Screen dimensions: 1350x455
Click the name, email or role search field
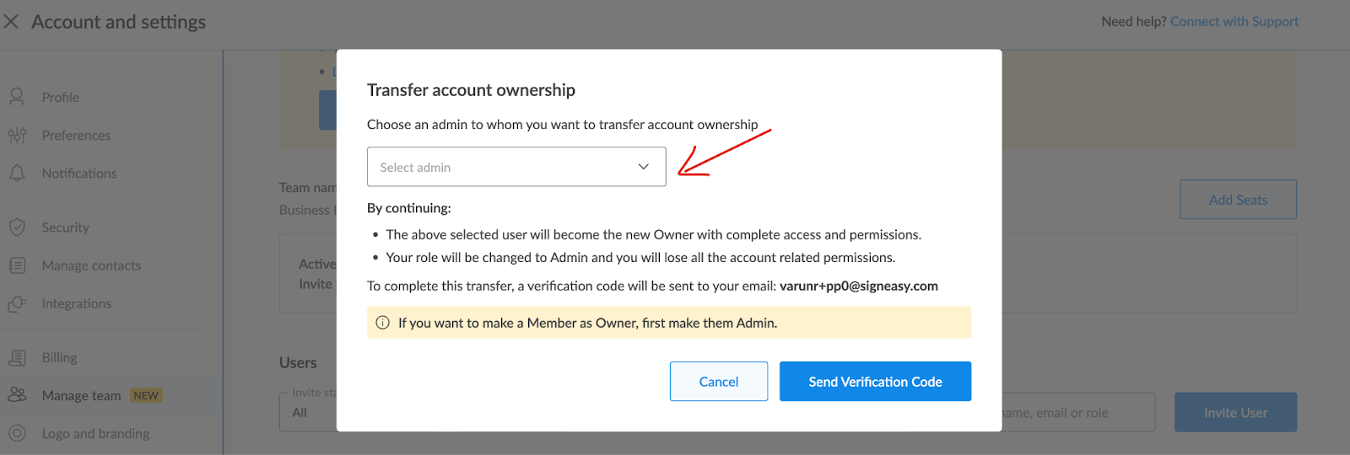point(1078,412)
